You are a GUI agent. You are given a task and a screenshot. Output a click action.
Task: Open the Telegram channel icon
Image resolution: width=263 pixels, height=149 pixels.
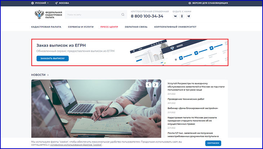point(189,16)
